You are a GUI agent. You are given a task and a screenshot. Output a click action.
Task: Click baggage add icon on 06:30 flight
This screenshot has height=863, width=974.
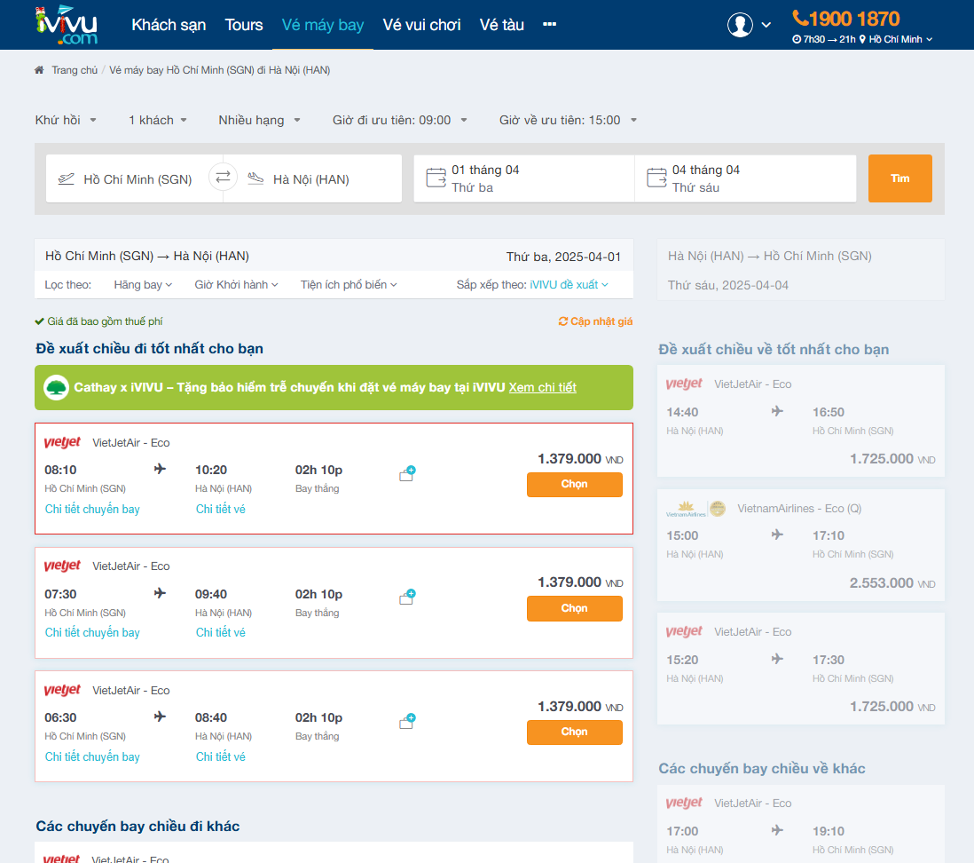click(407, 721)
